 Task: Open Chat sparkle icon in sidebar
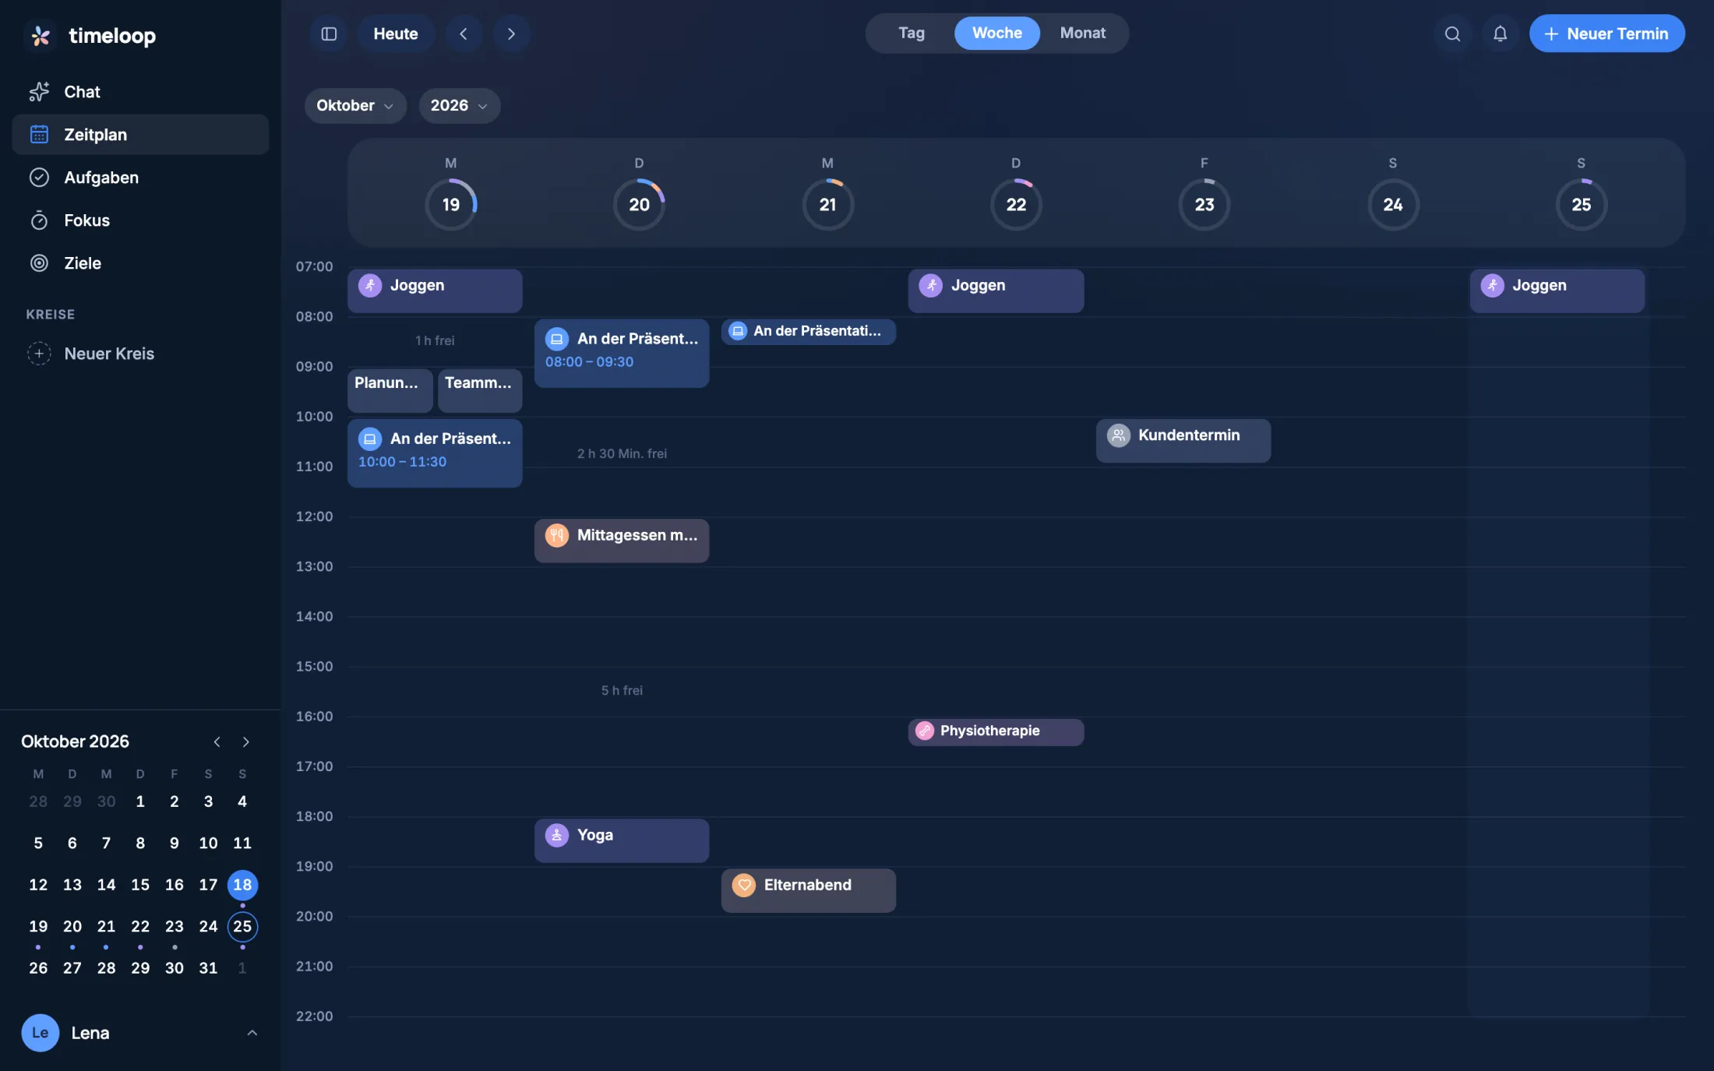click(x=39, y=92)
